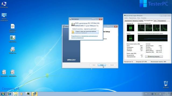
Task: Open Справка menu in Task Manager
Action: [144, 18]
